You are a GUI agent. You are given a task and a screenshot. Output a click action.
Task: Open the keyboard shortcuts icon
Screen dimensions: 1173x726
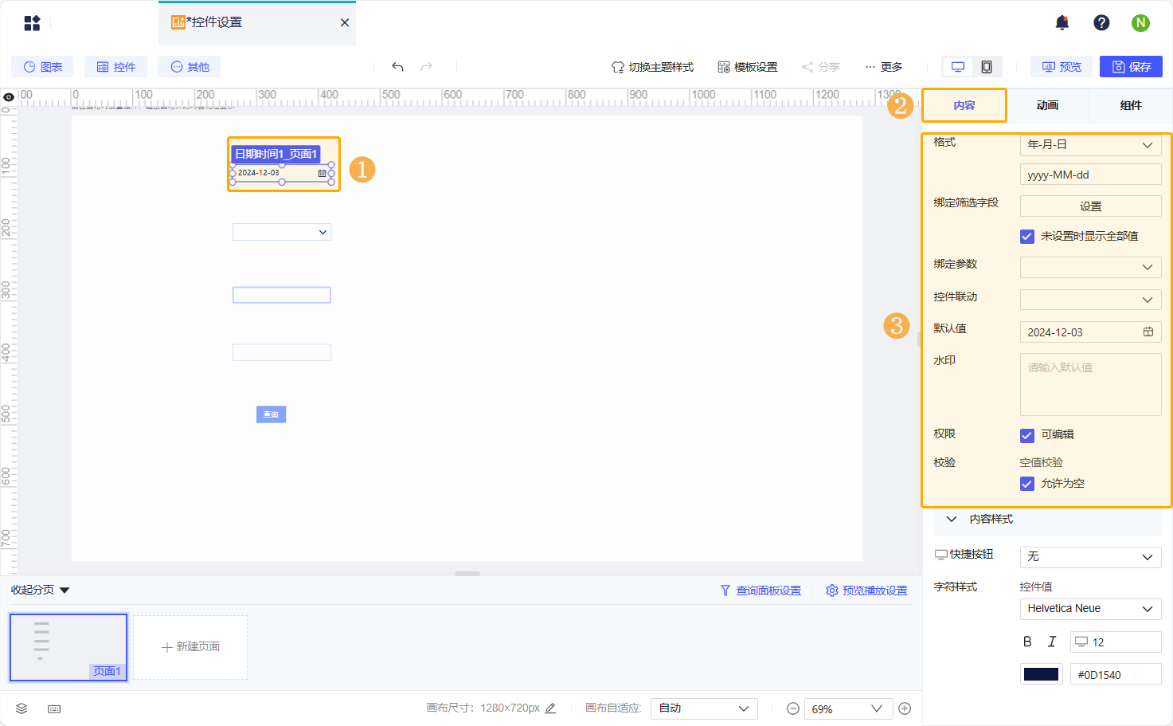click(x=54, y=708)
